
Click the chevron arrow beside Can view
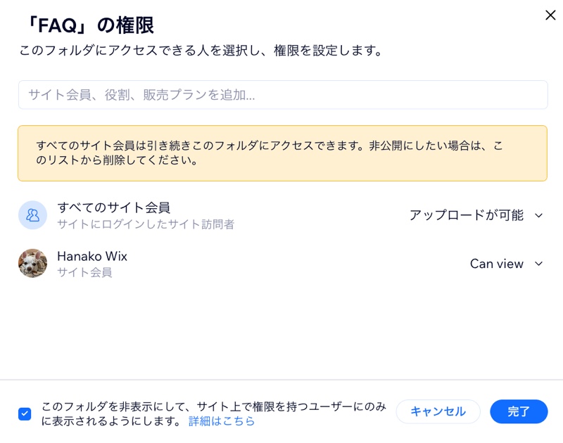538,264
